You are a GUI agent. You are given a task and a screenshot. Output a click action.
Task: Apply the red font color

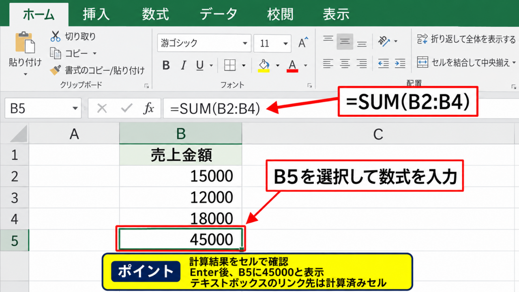(292, 66)
